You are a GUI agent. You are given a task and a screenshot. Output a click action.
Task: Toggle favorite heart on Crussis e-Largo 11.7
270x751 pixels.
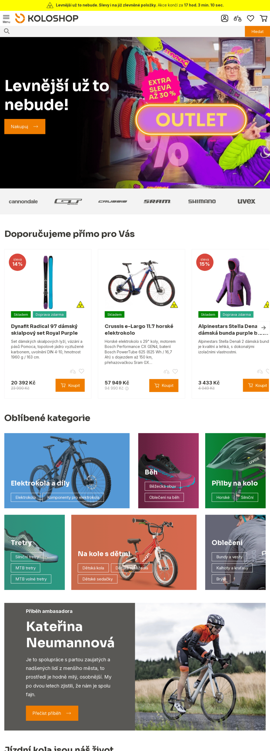click(x=175, y=371)
